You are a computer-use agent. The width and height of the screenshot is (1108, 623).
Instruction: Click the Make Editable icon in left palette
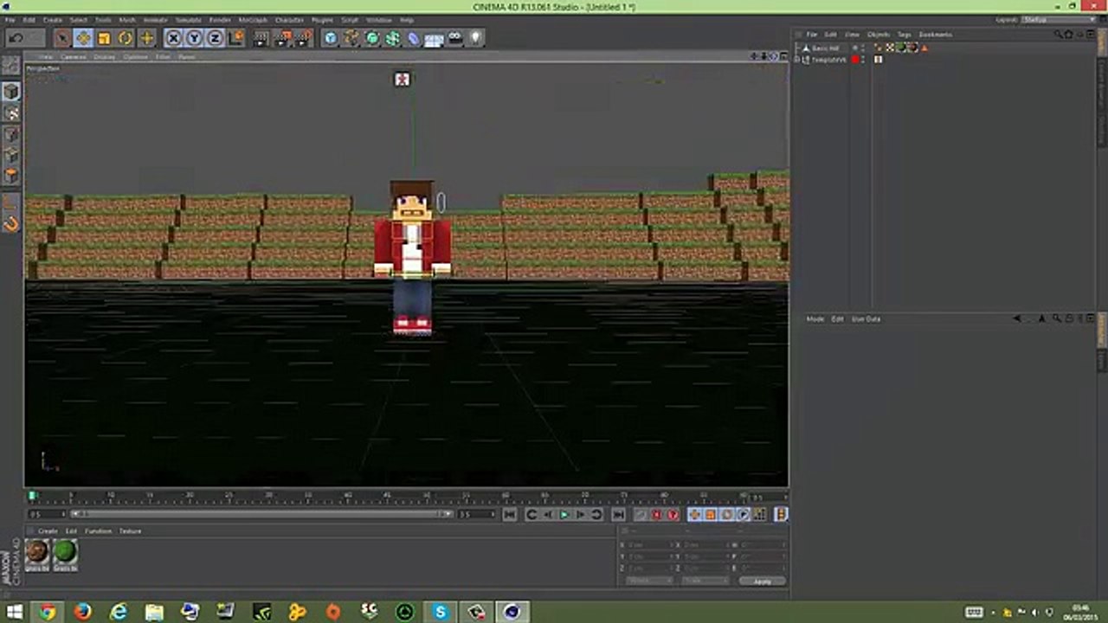(x=11, y=66)
